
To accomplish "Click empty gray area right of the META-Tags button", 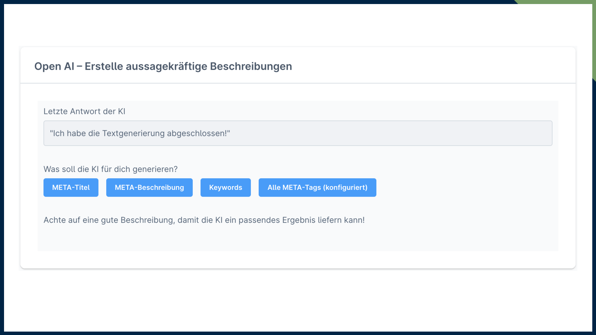I will tap(466, 187).
